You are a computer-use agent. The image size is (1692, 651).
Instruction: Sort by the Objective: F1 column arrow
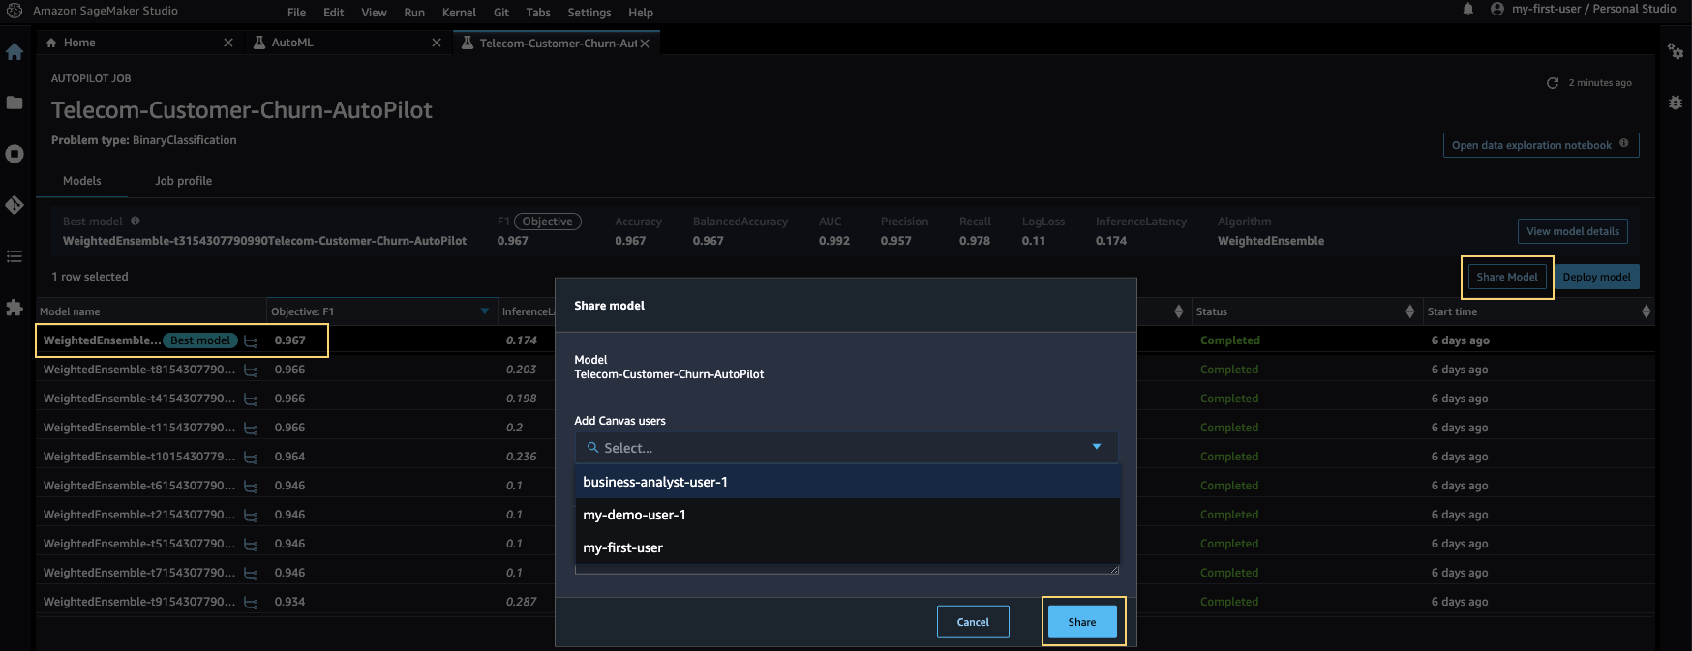[485, 311]
